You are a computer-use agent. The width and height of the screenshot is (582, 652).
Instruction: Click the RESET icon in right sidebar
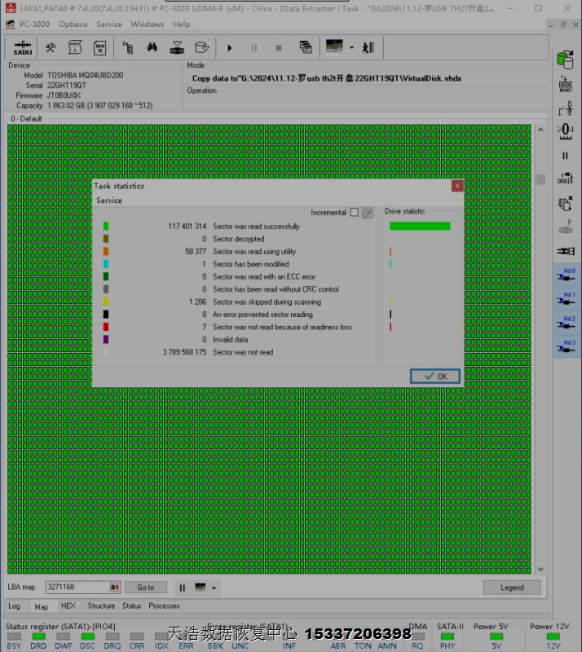tap(565, 85)
